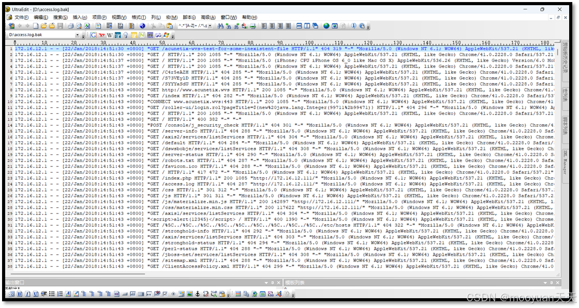Click the Replace icon
The height and width of the screenshot is (308, 579).
[244, 26]
